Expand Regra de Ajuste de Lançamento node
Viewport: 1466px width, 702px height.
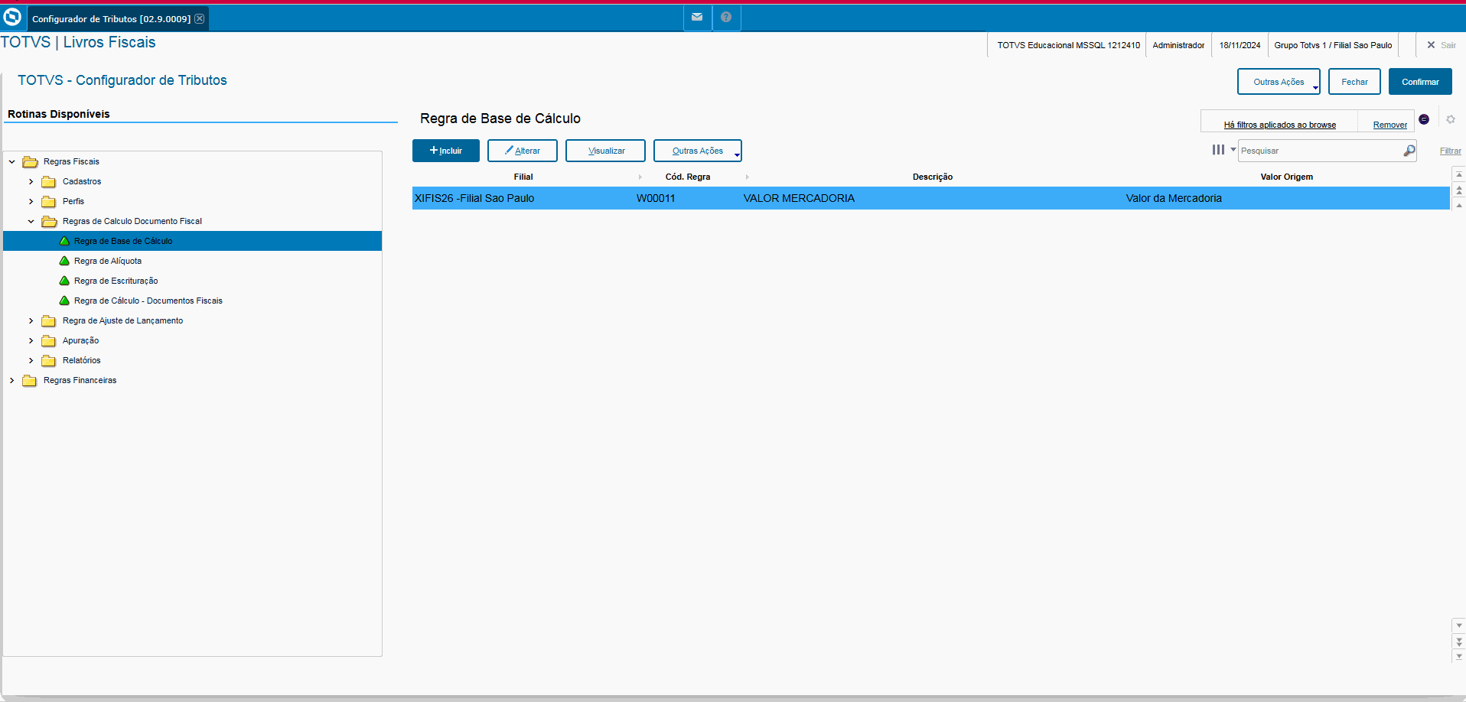click(31, 320)
